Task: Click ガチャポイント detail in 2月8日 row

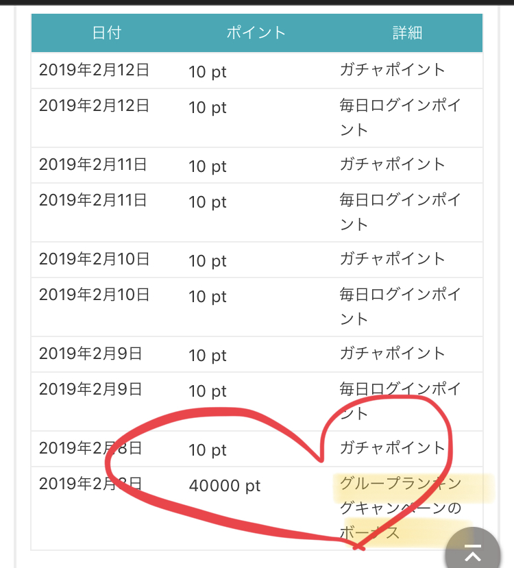Action: [x=392, y=447]
